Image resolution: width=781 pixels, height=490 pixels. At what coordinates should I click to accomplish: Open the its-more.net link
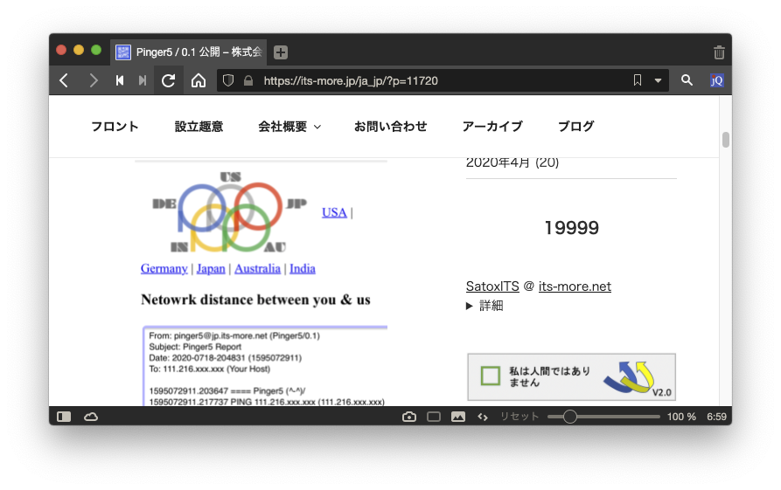click(575, 286)
